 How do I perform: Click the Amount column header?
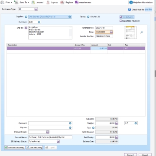99,45
